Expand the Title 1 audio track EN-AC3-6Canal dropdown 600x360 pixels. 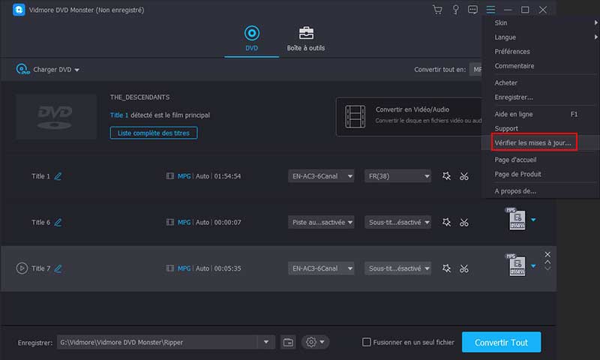[321, 176]
